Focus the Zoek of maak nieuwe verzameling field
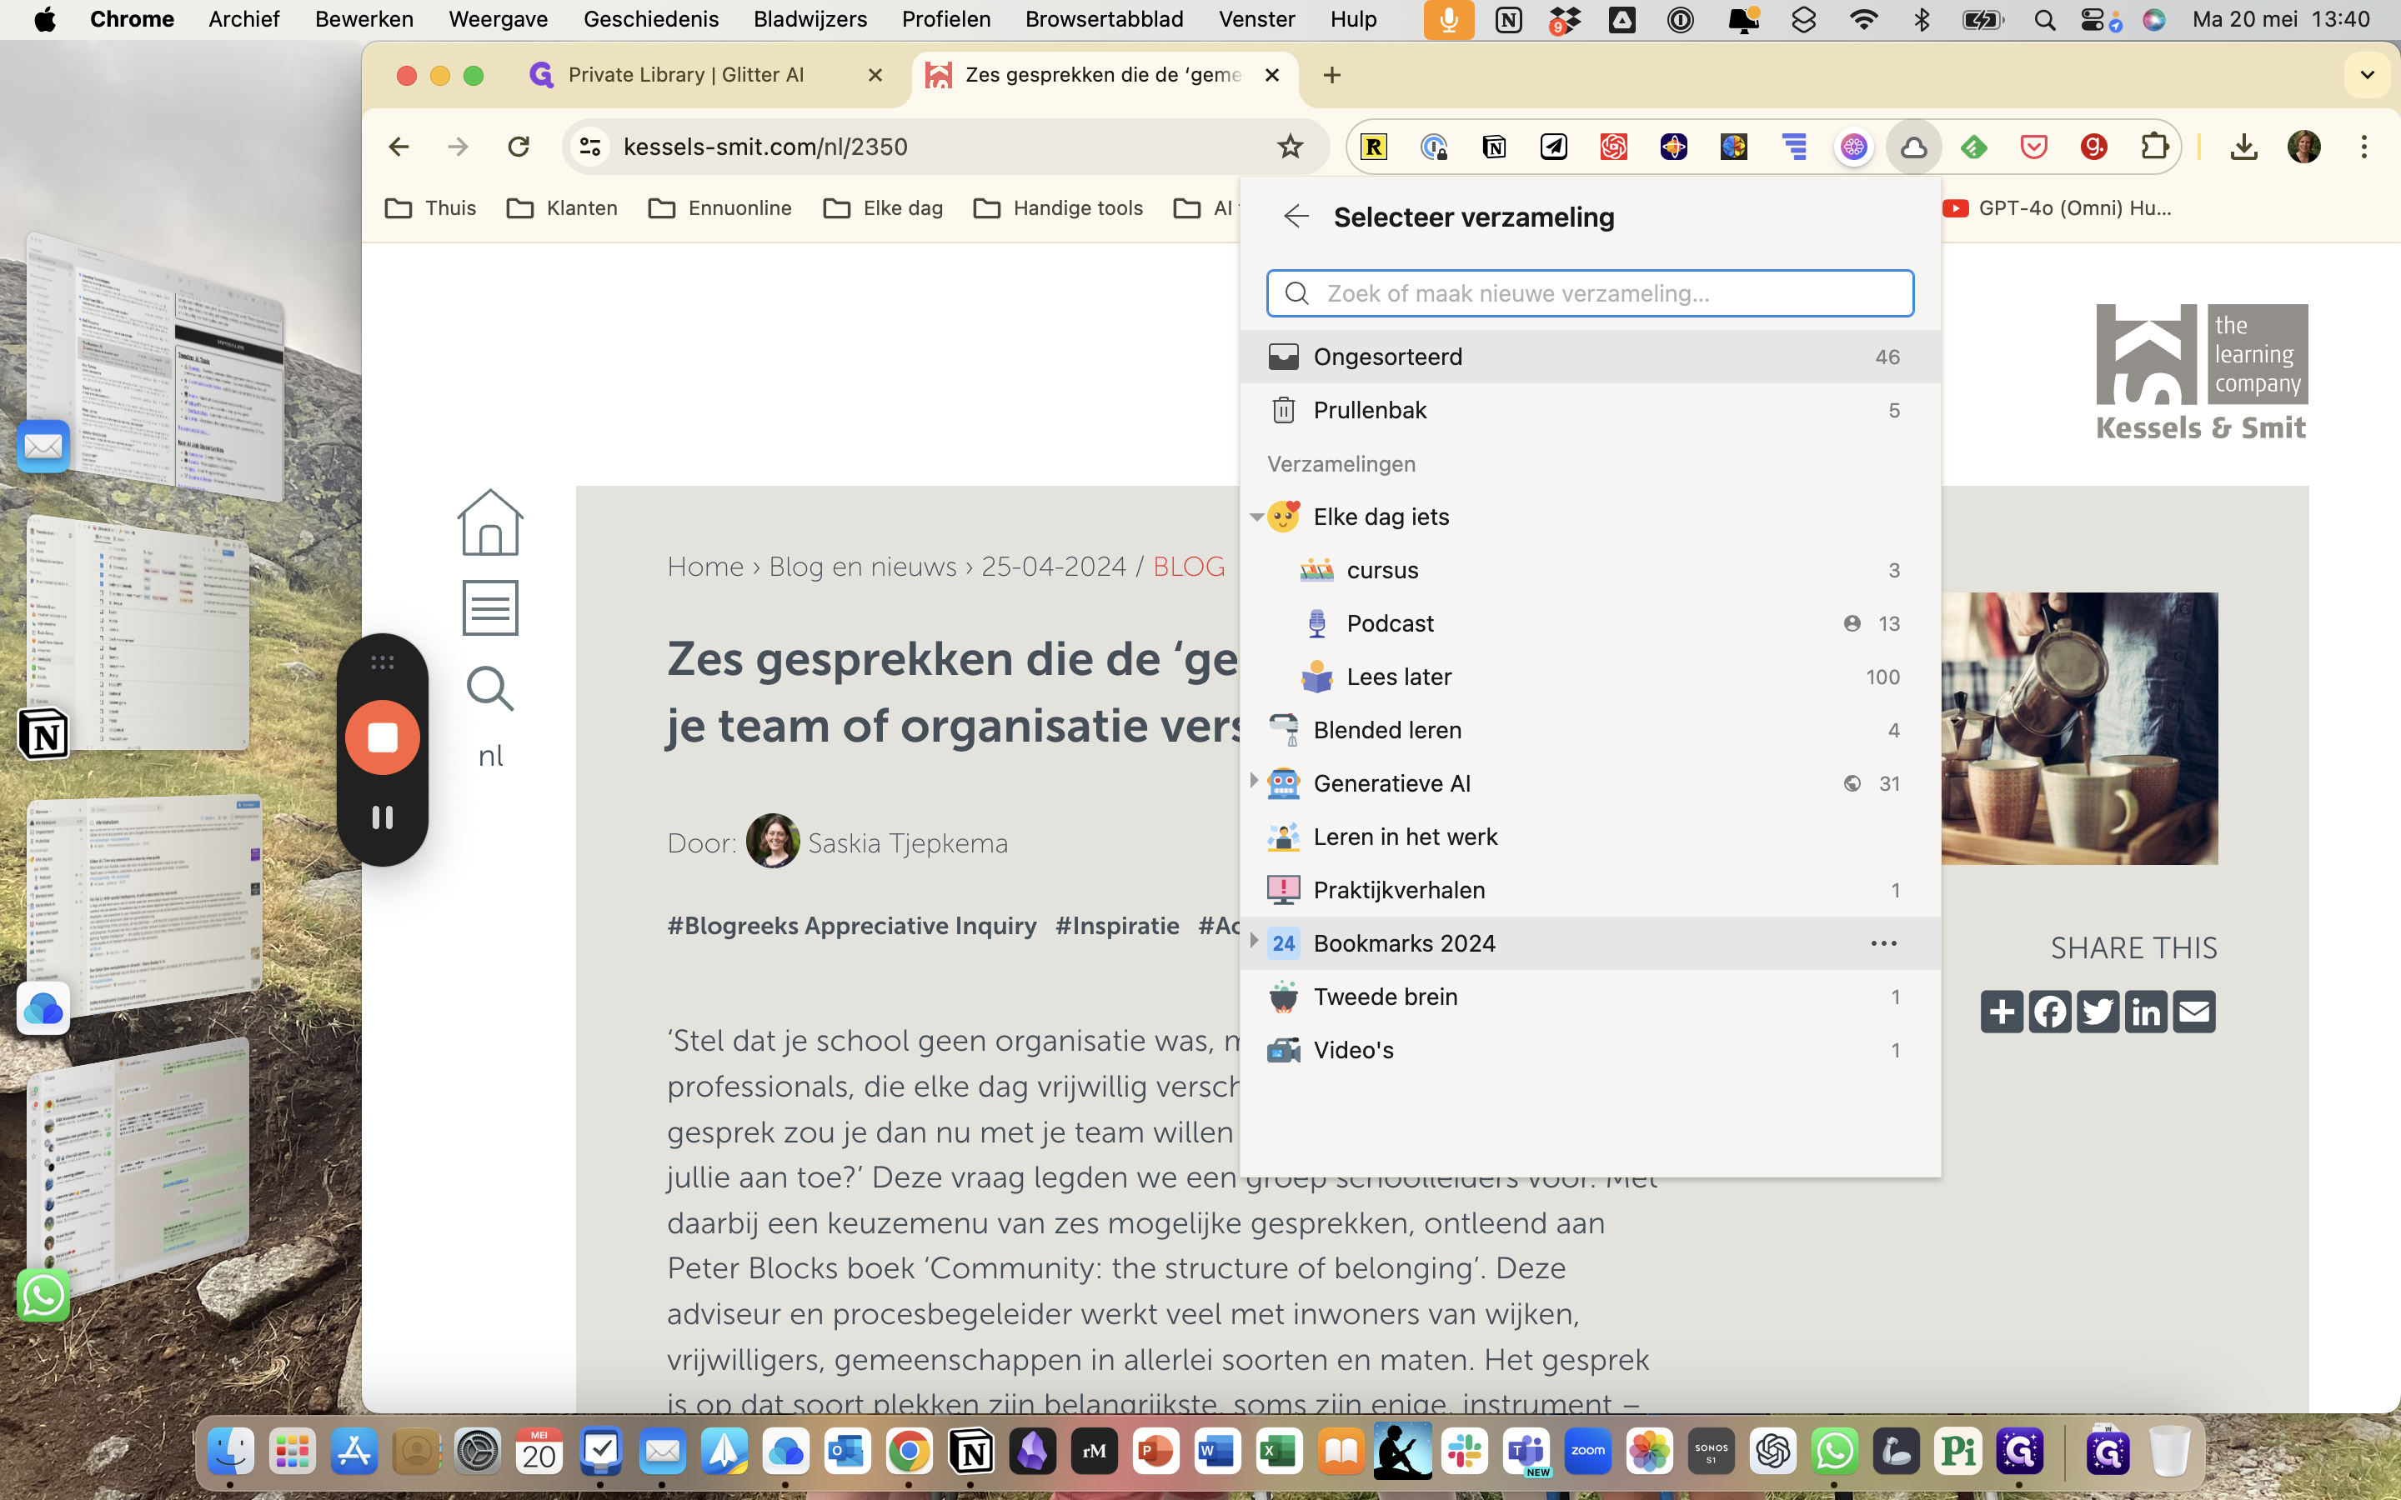Image resolution: width=2401 pixels, height=1500 pixels. [1590, 293]
